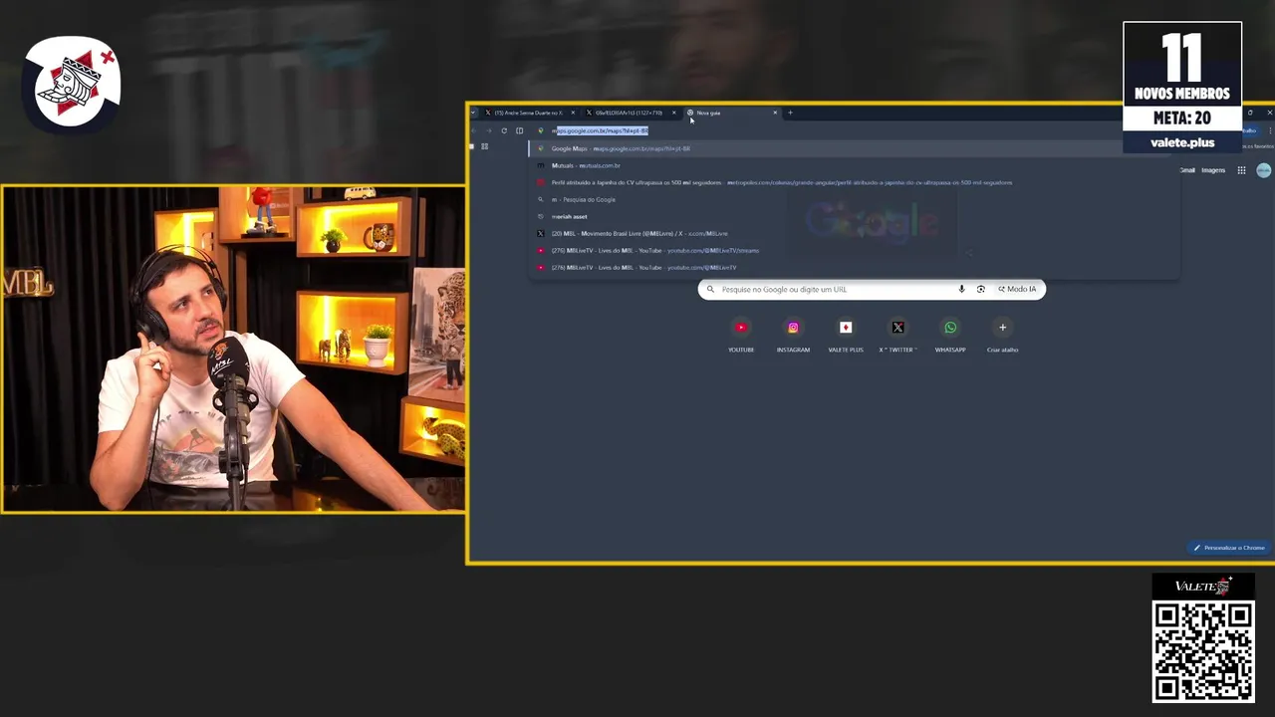
Task: Start voice search with microphone icon
Action: click(x=961, y=289)
